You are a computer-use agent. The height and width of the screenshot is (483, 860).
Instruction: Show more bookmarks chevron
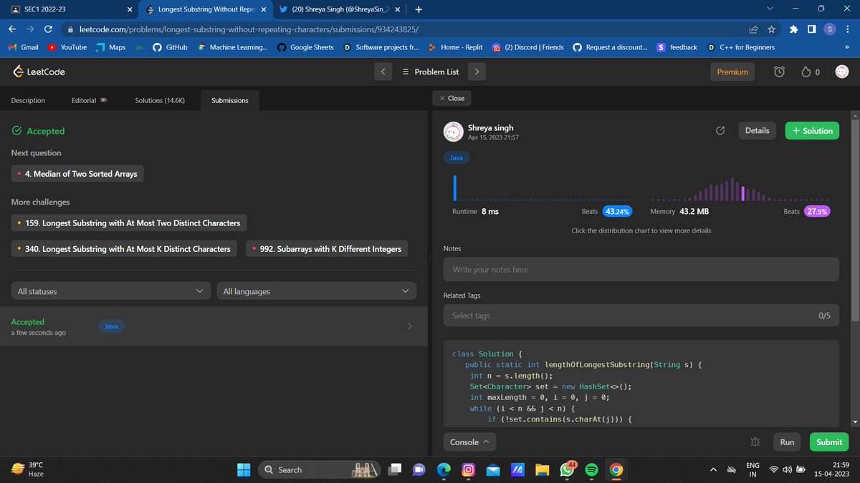tap(846, 47)
